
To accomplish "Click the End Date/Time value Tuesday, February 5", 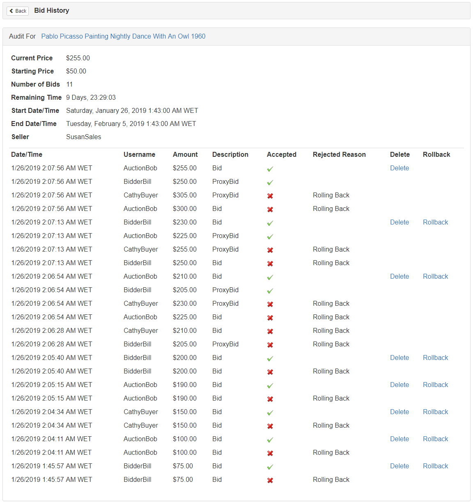I will coord(131,124).
